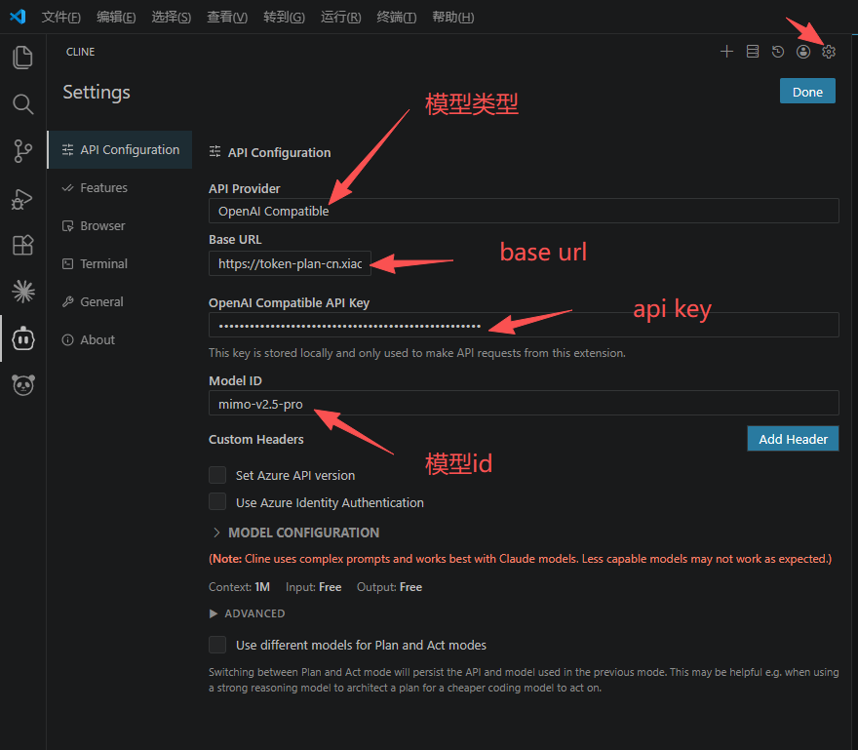Open Cline task history icon
Viewport: 858px width, 750px height.
tap(778, 52)
